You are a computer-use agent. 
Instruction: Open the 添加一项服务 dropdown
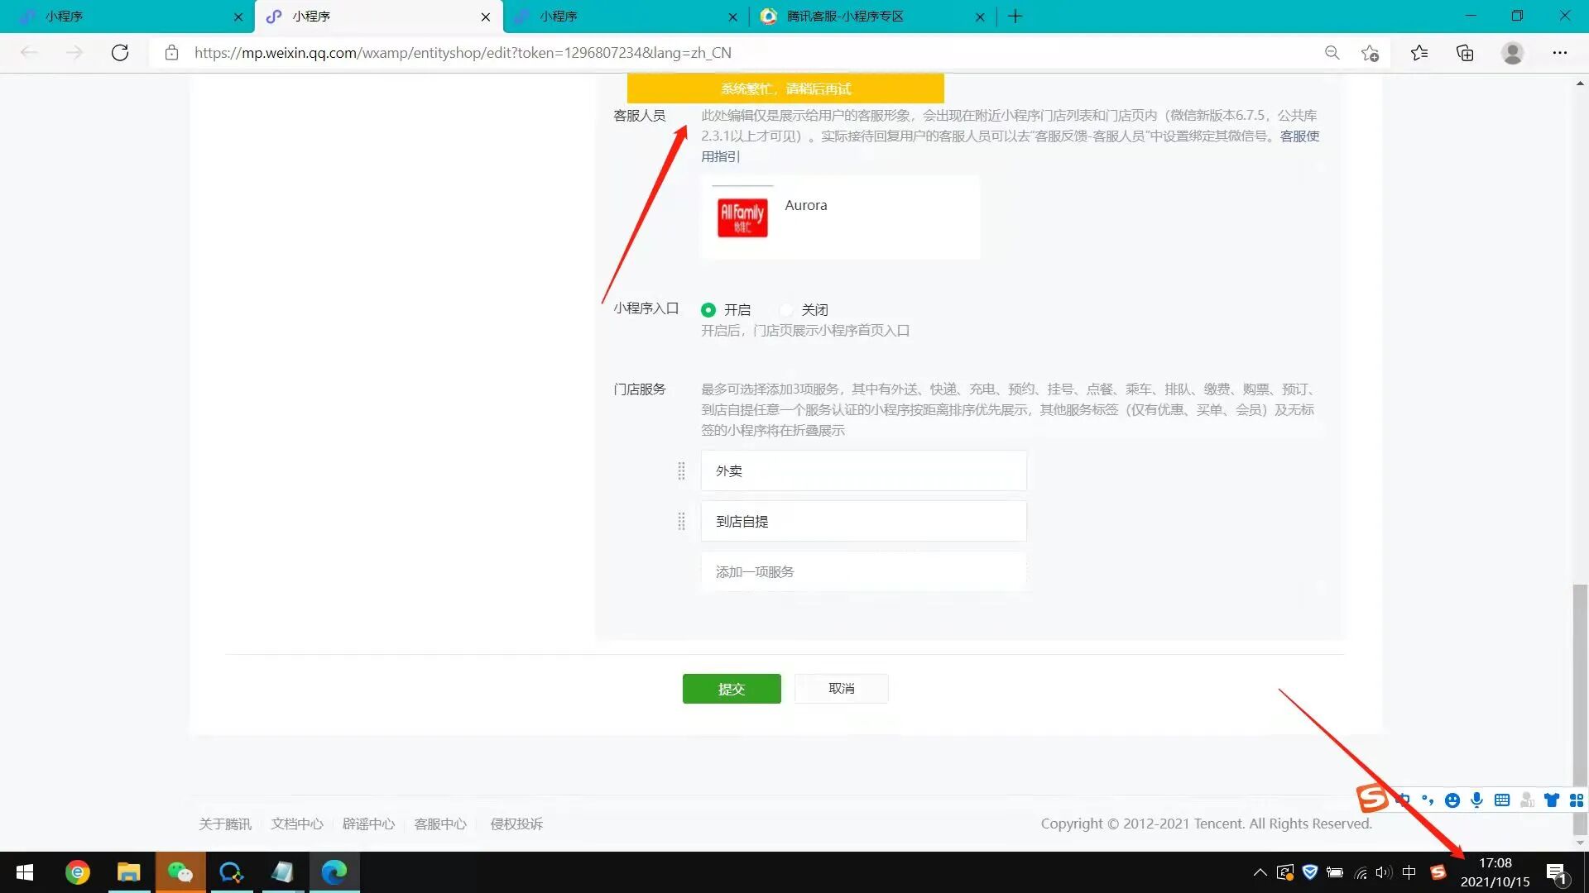(863, 572)
